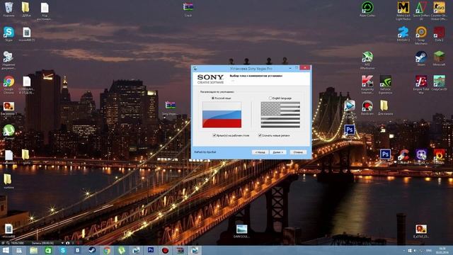Open the GeForce Experience desktop shortcut

pos(385,85)
